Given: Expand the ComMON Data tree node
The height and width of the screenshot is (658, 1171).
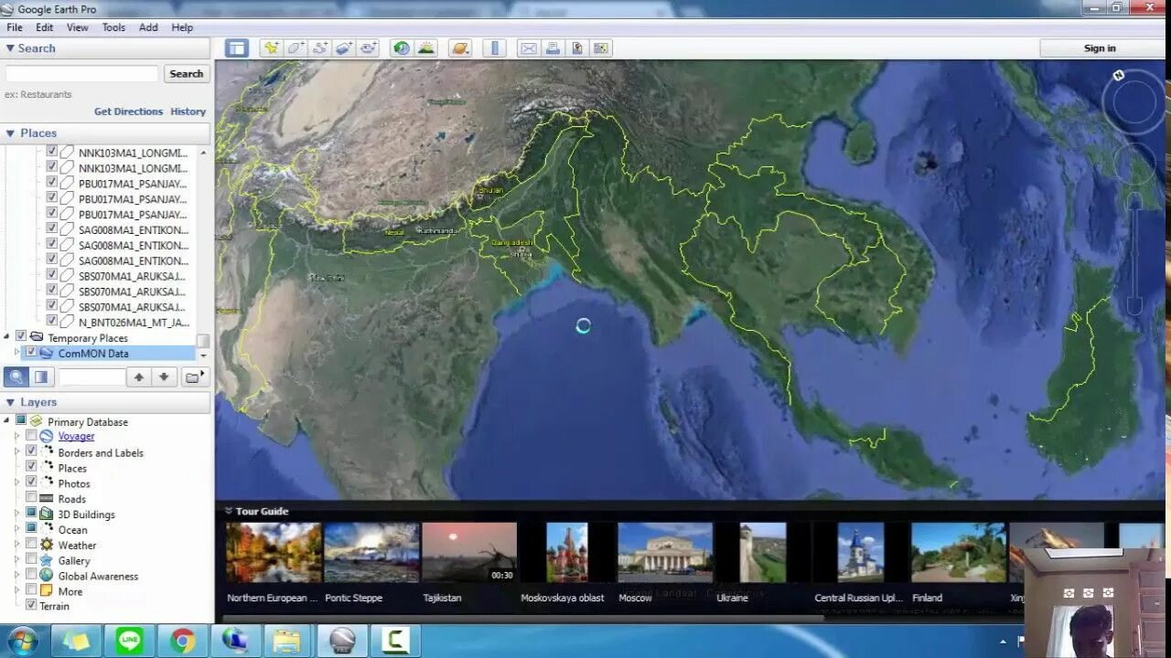Looking at the screenshot, I should click(16, 353).
